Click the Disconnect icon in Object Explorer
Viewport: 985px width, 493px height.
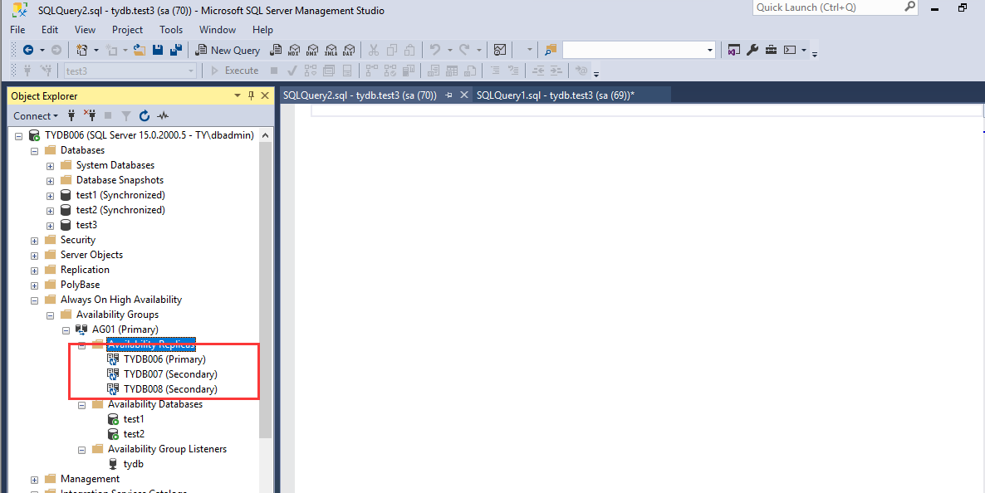90,115
